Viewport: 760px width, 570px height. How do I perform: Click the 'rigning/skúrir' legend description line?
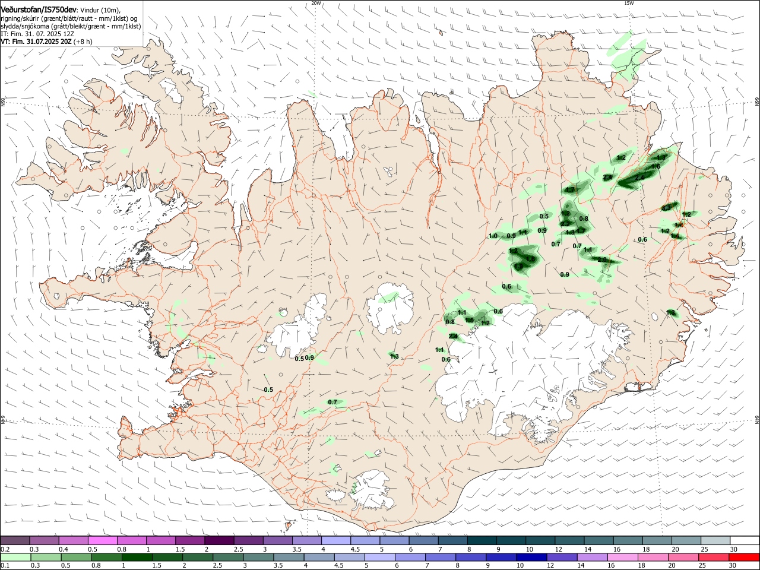69,18
